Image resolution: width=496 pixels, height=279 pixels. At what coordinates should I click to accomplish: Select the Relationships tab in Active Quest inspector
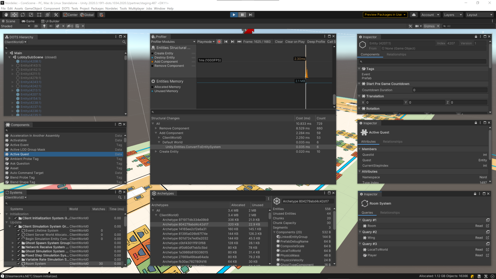392,141
